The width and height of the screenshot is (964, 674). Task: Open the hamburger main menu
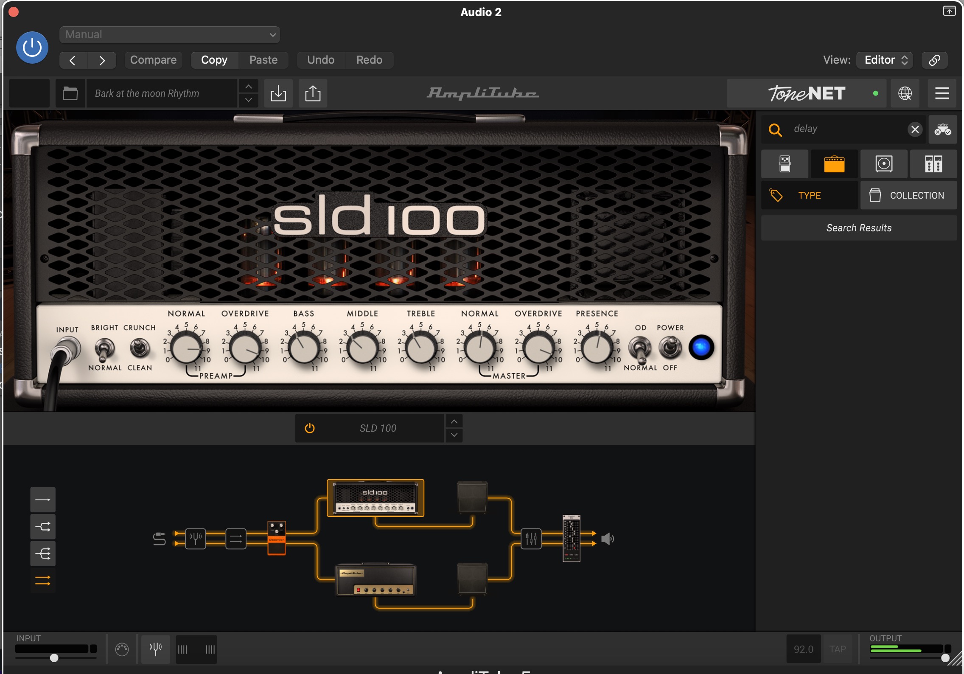pyautogui.click(x=942, y=93)
